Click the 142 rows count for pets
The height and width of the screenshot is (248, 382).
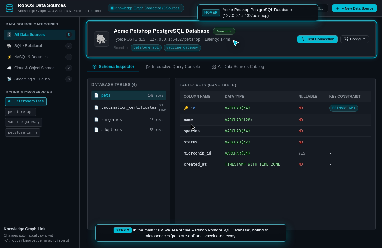click(x=156, y=95)
